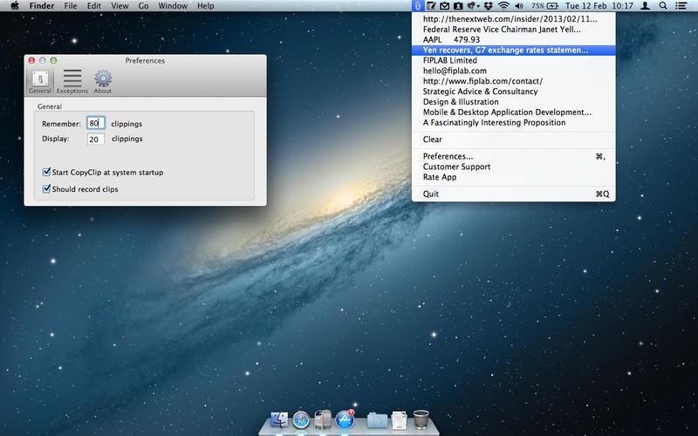Image resolution: width=698 pixels, height=436 pixels.
Task: Click the CopyClip paperclip menu bar icon
Action: point(417,6)
